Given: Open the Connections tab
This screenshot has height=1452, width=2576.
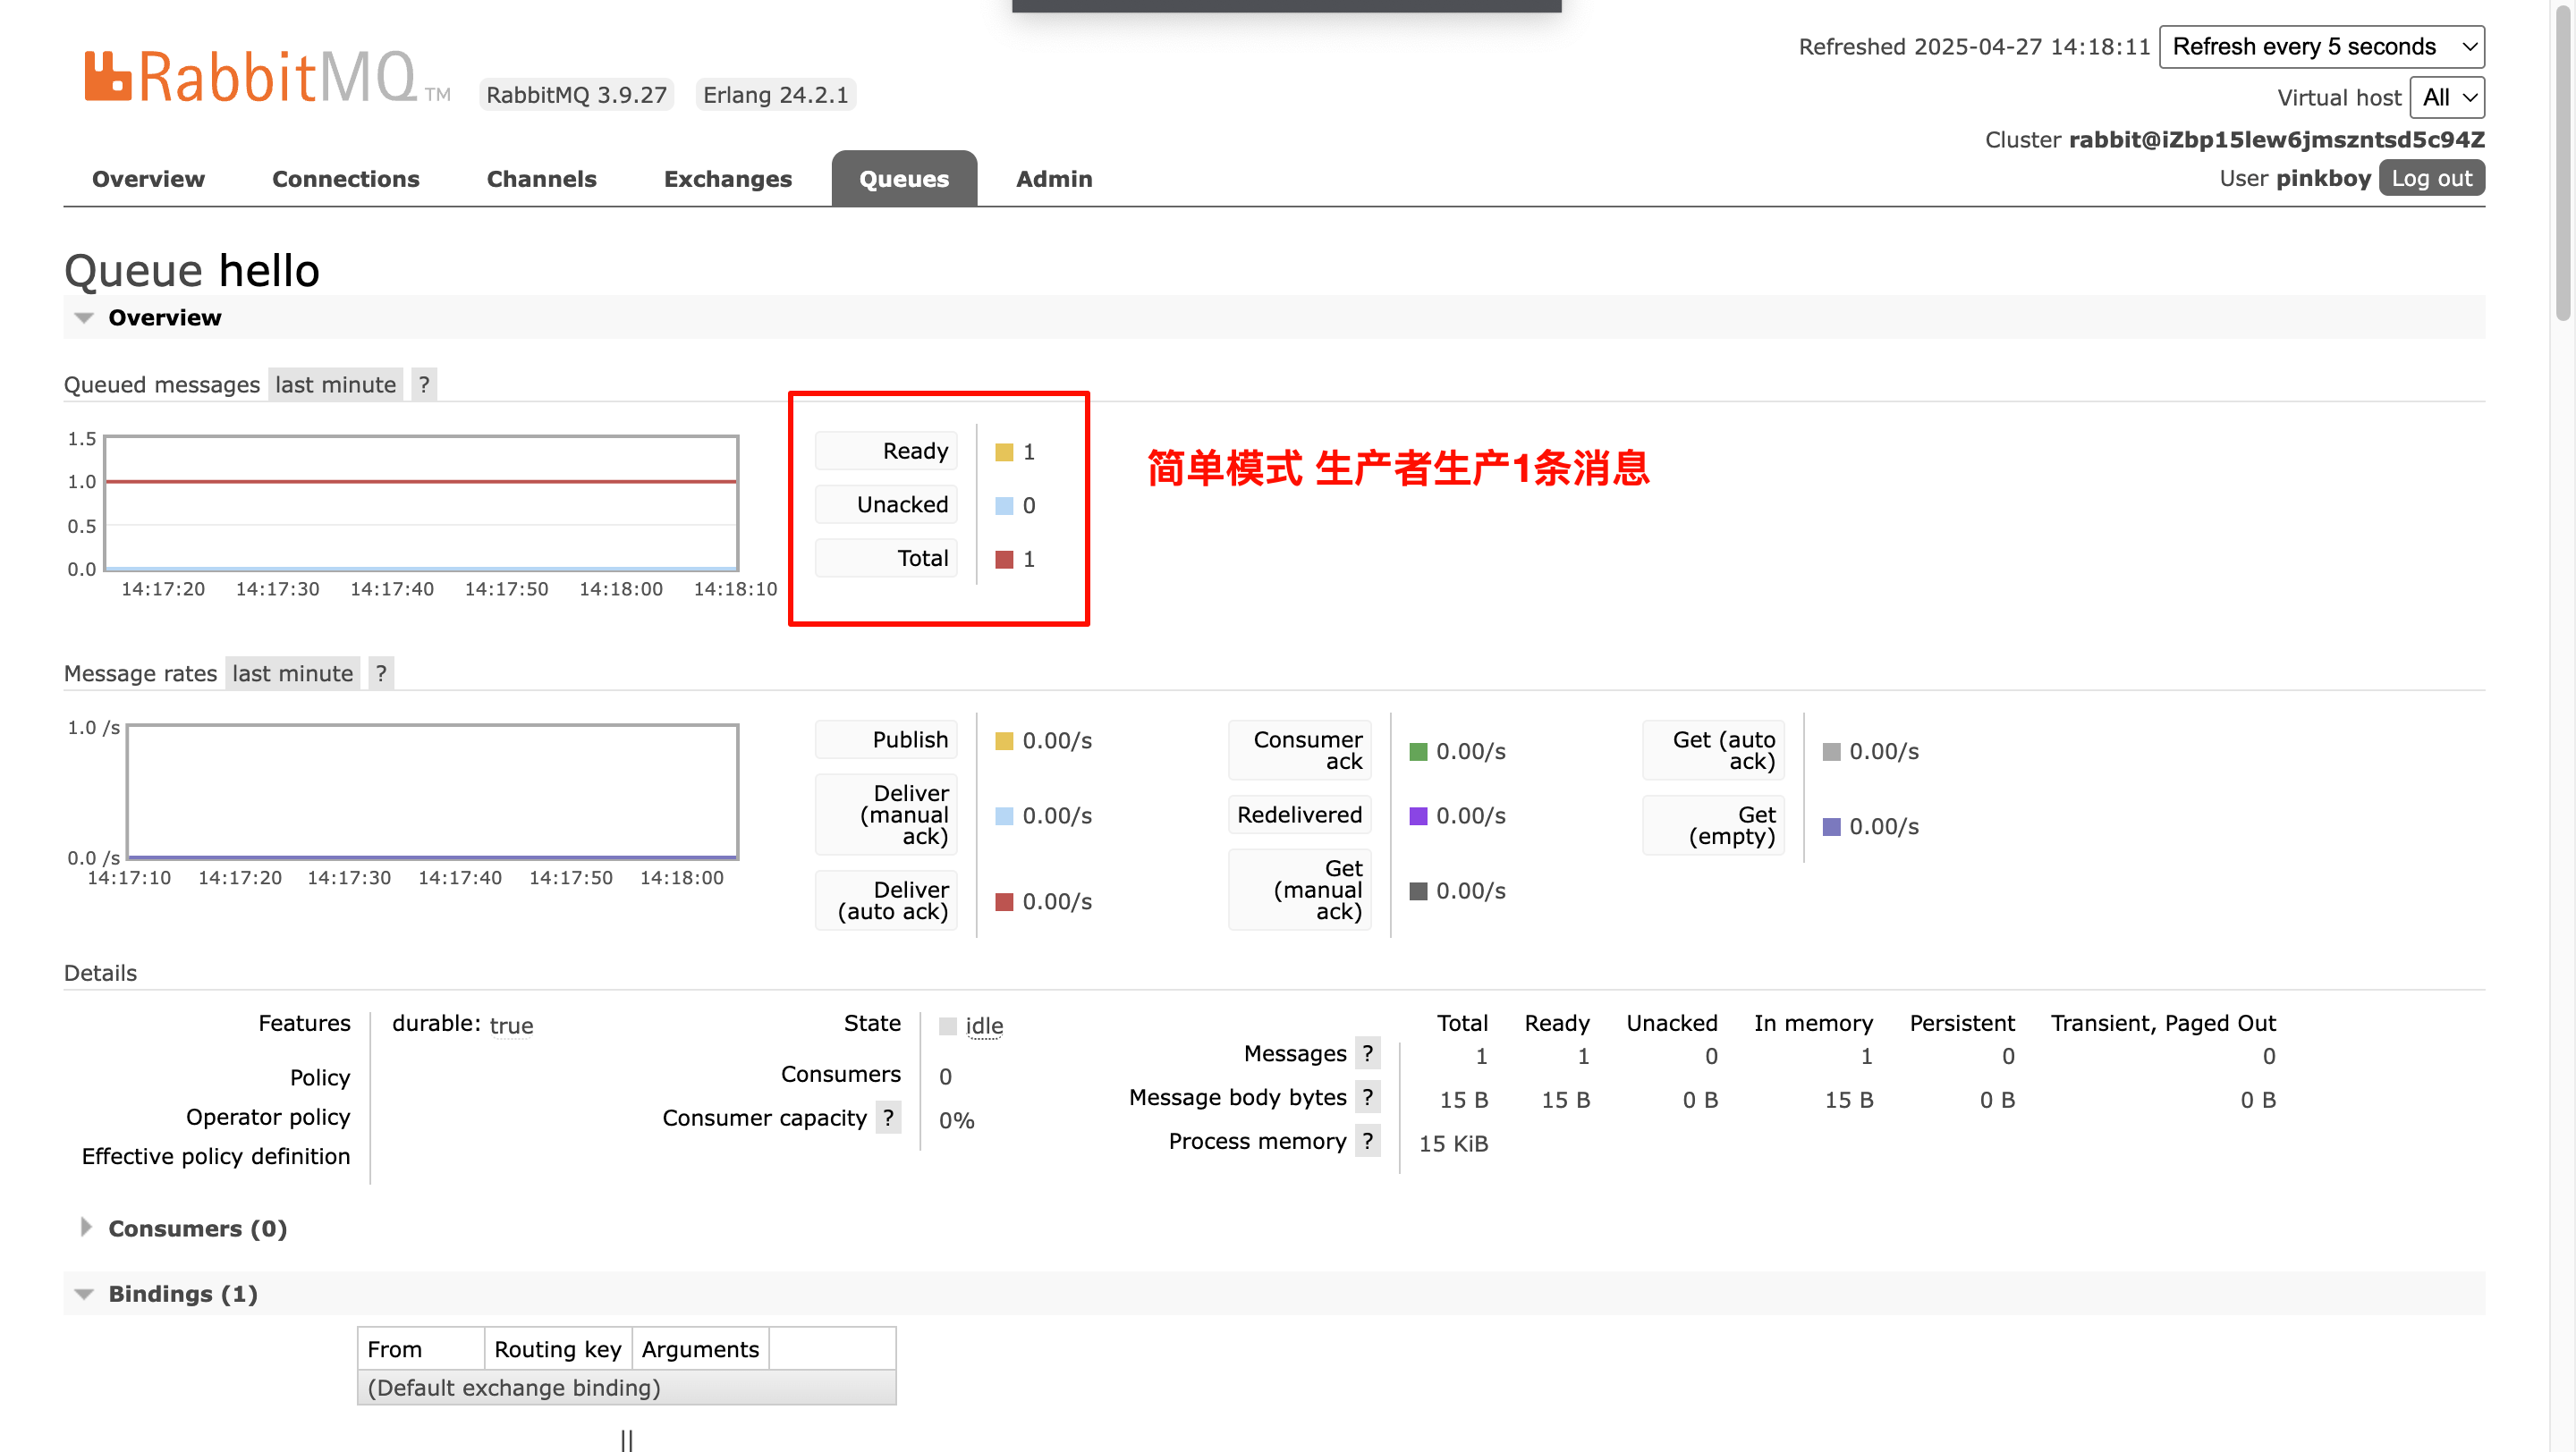Looking at the screenshot, I should pyautogui.click(x=345, y=179).
